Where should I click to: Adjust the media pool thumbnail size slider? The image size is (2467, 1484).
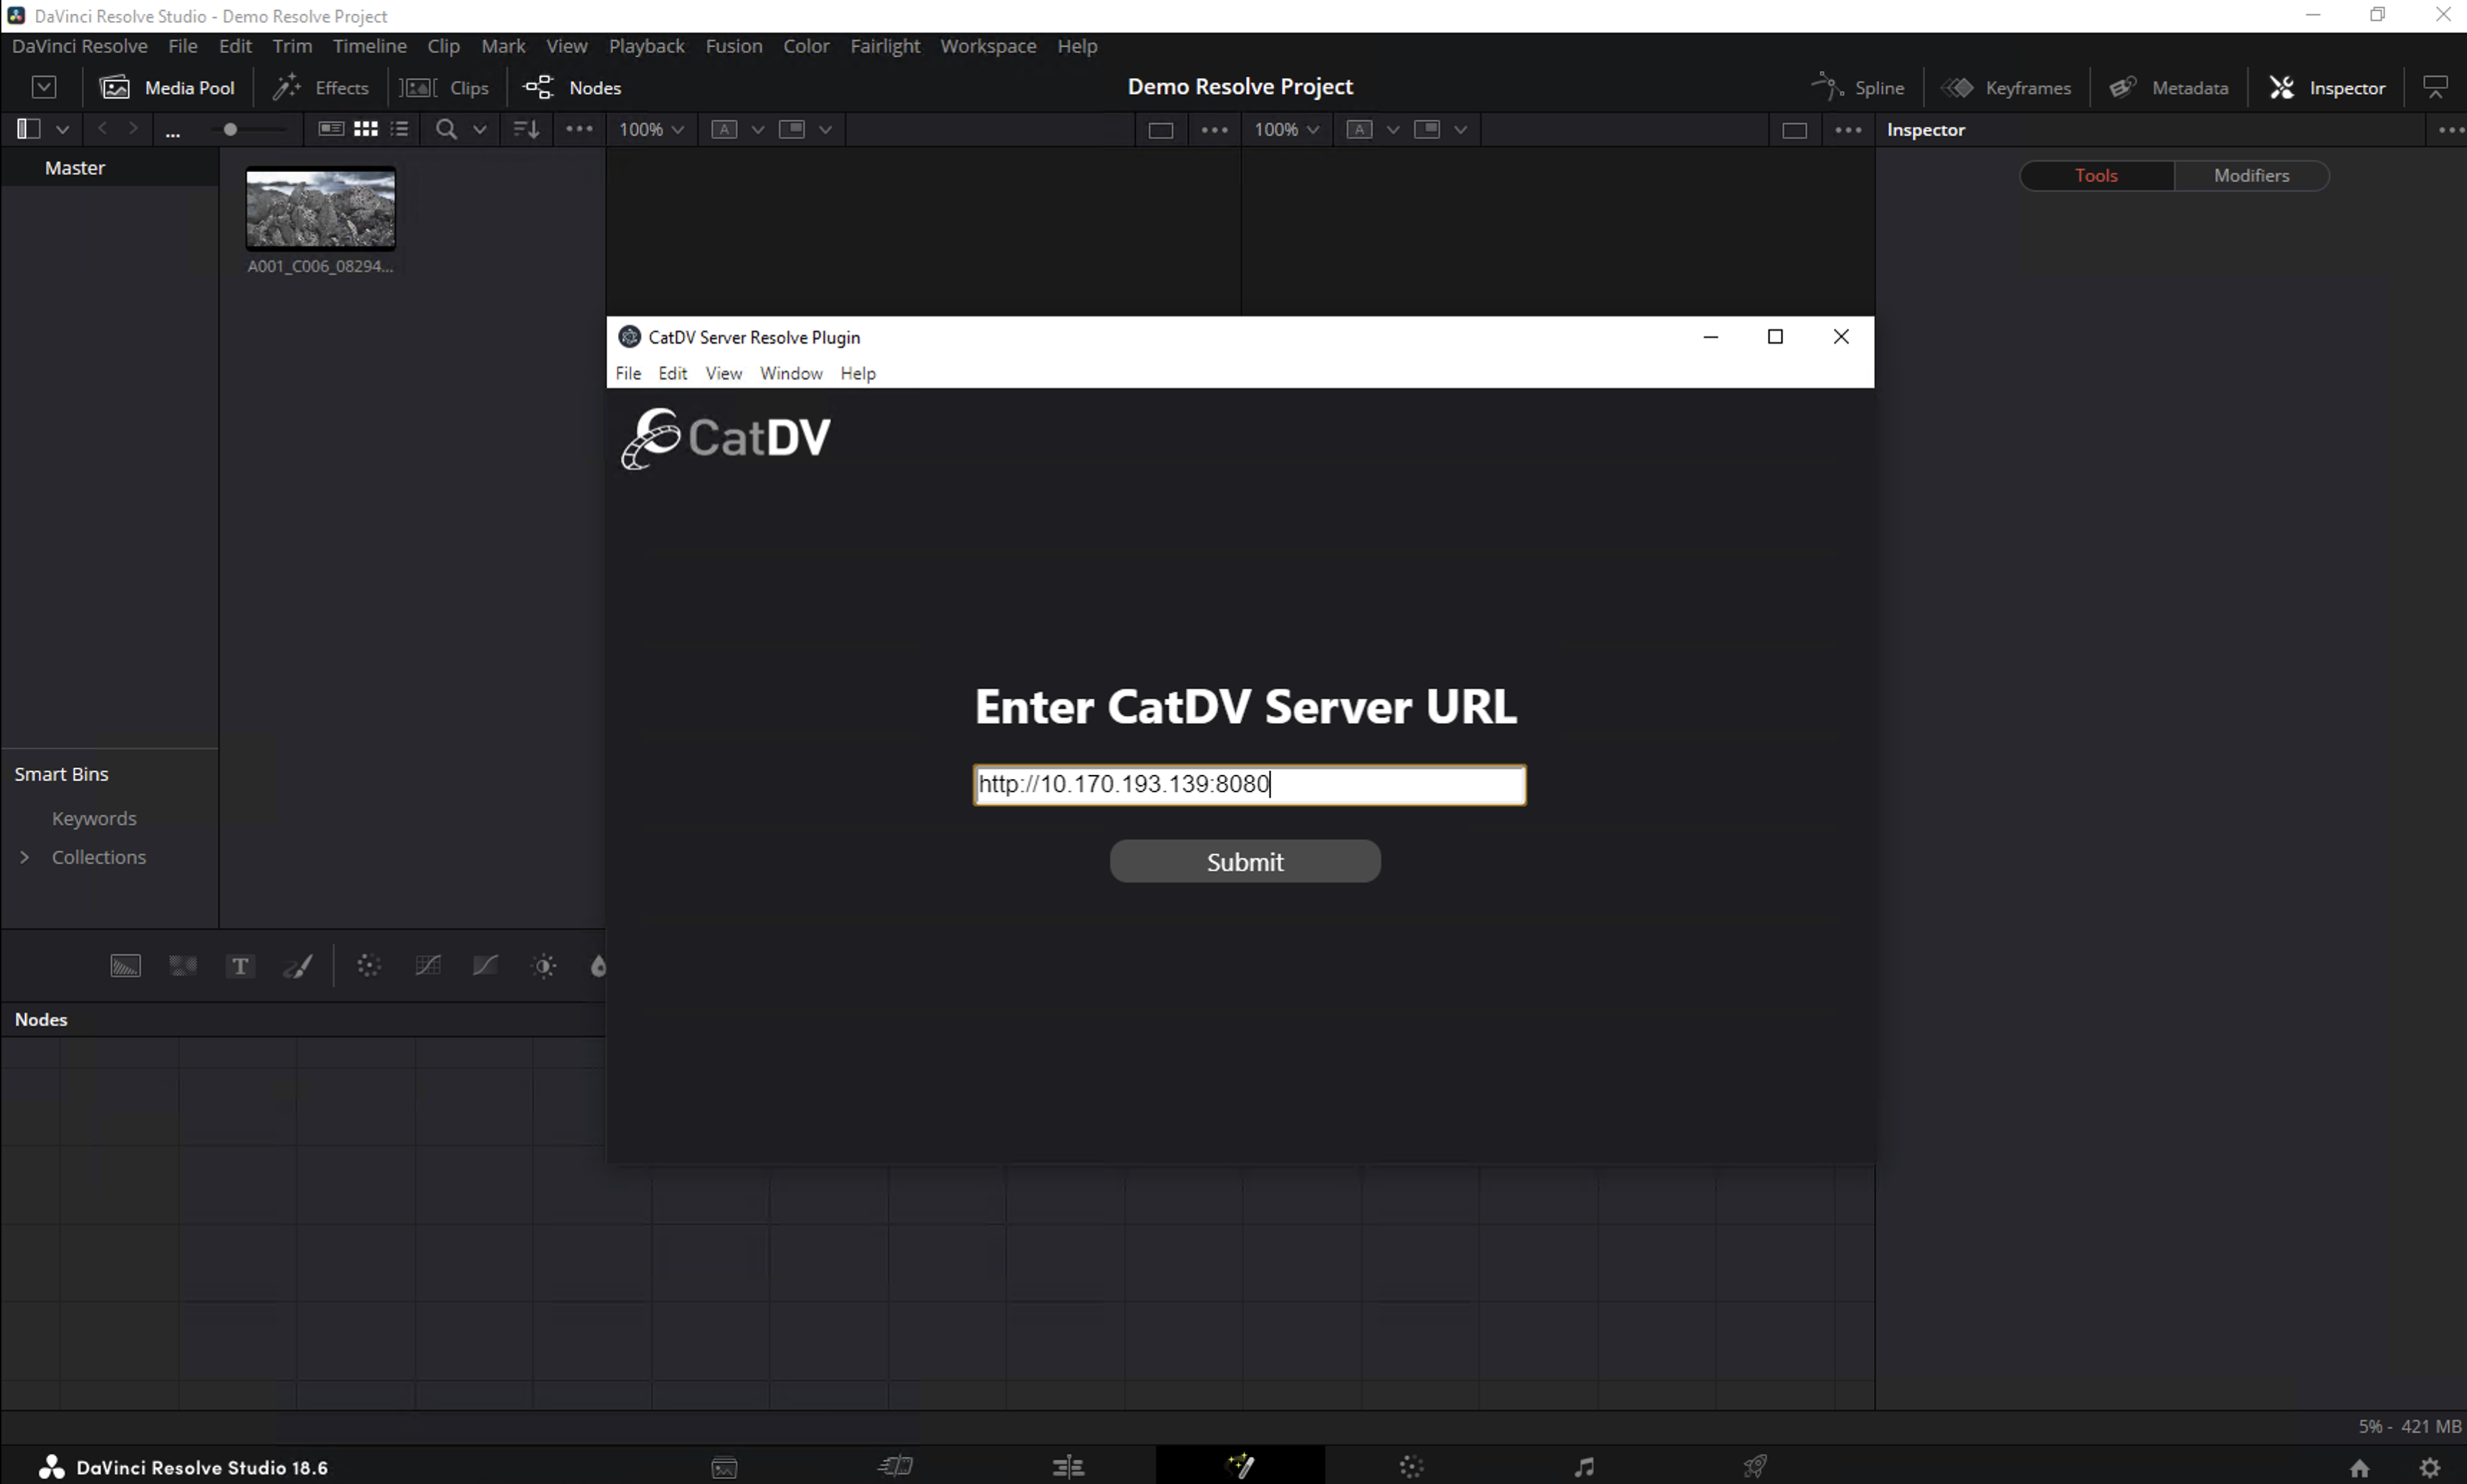(x=230, y=129)
